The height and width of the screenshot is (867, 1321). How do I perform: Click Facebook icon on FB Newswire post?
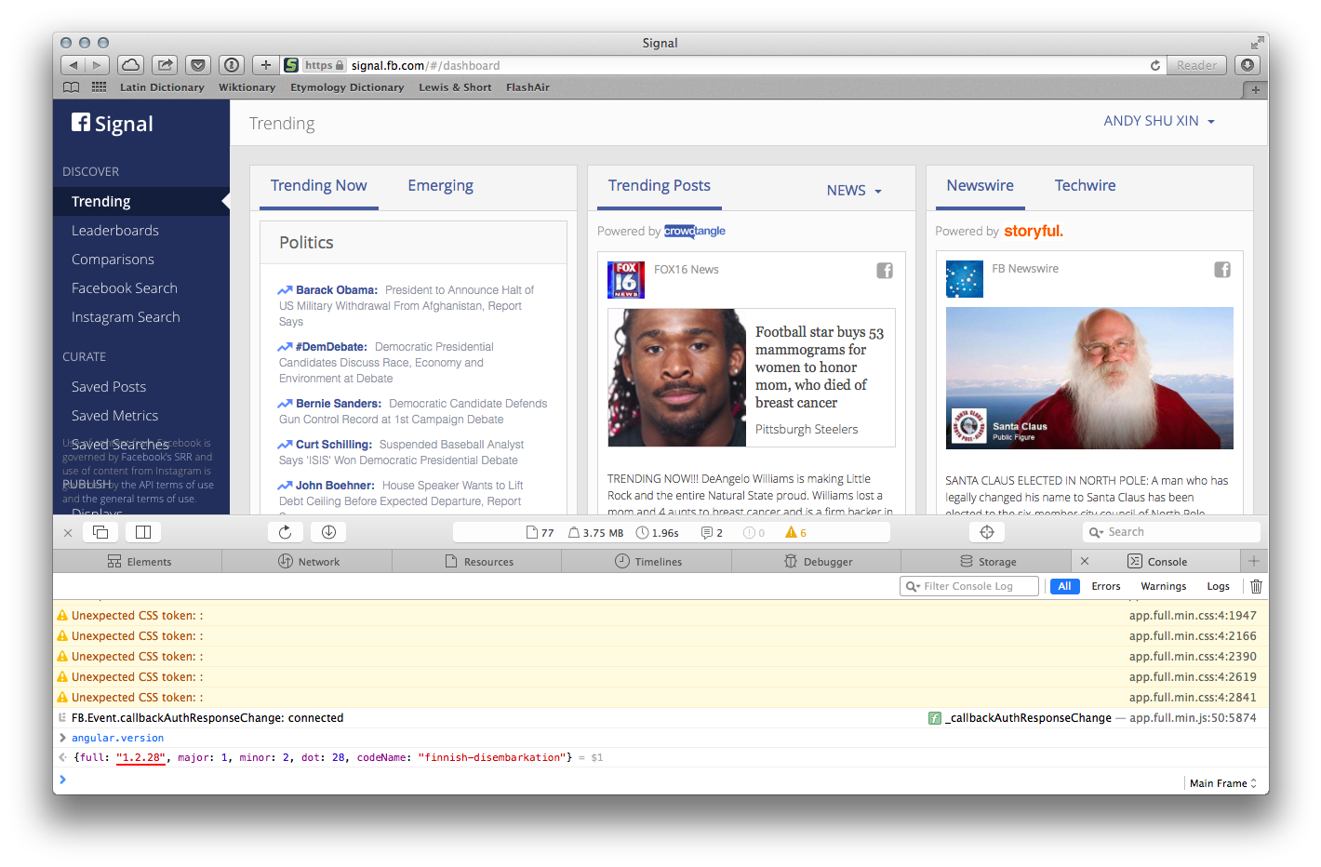[x=1222, y=270]
